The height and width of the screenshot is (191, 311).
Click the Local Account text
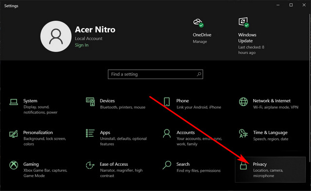coord(88,39)
